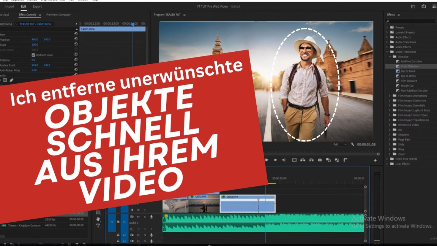
Task: Click the Play button in Program monitor
Action: [267, 160]
